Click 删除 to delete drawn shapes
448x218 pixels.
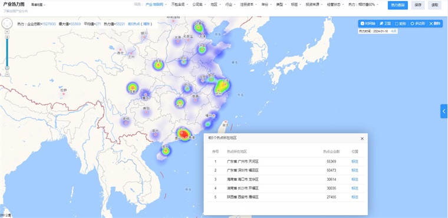pos(435,24)
